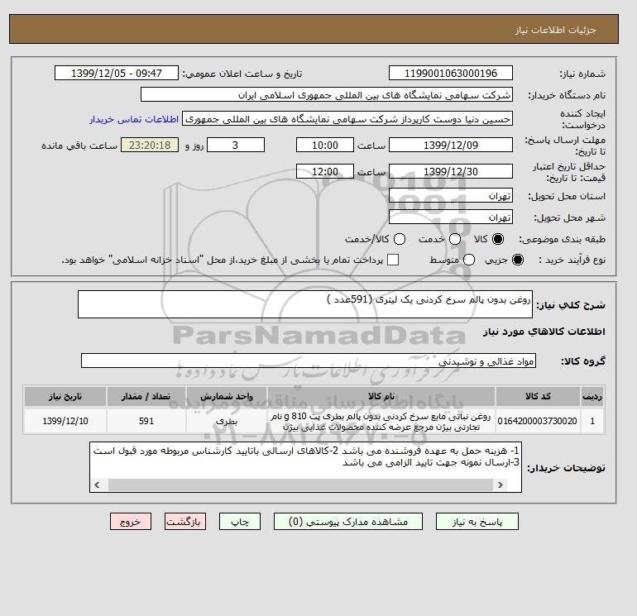Select the خدمت radio button
This screenshot has width=637, height=616.
coord(455,239)
